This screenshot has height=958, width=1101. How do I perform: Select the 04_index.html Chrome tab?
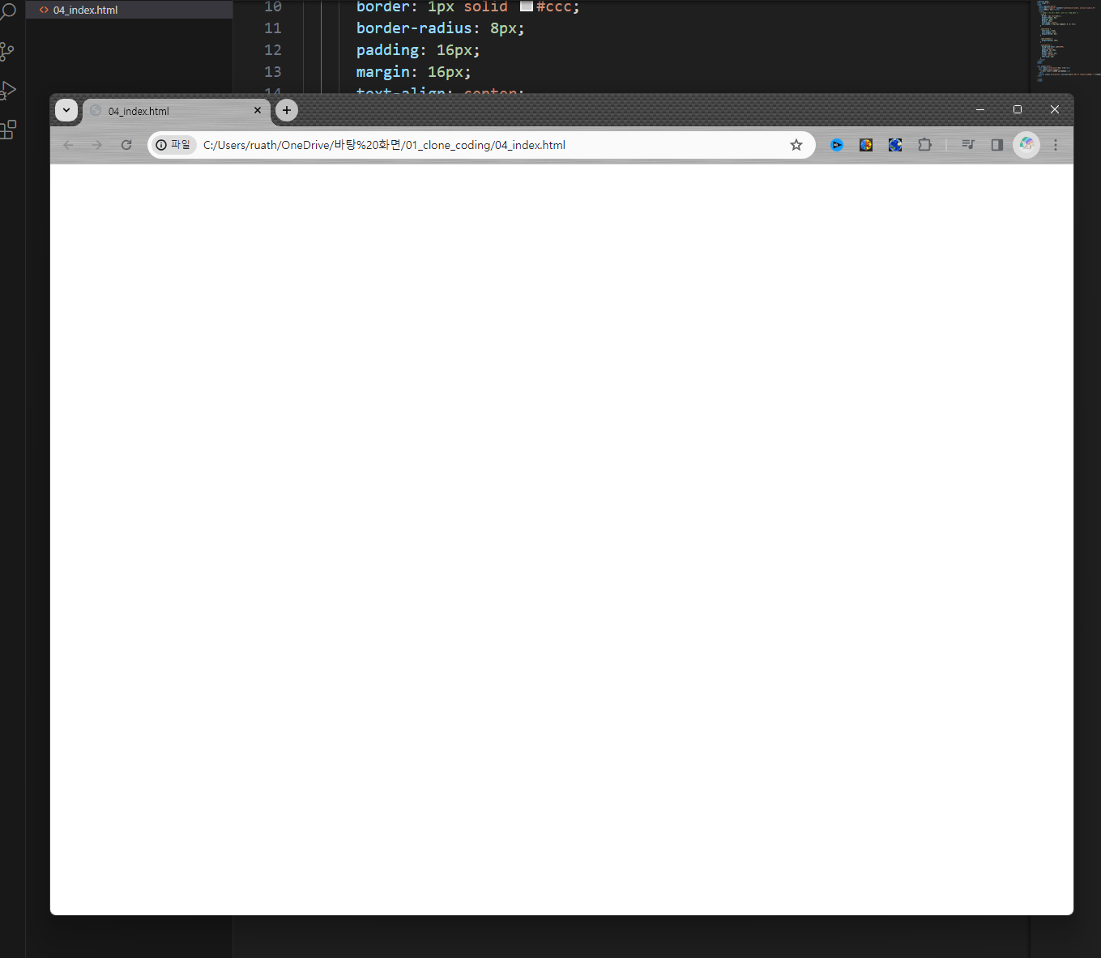177,111
